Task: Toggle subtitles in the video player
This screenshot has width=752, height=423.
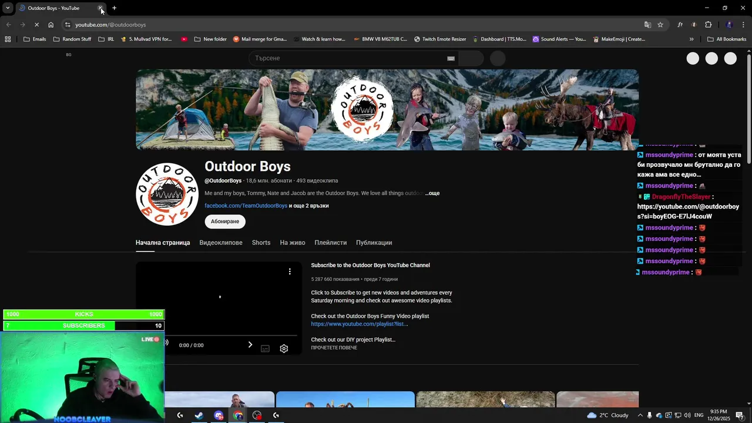Action: [x=265, y=348]
